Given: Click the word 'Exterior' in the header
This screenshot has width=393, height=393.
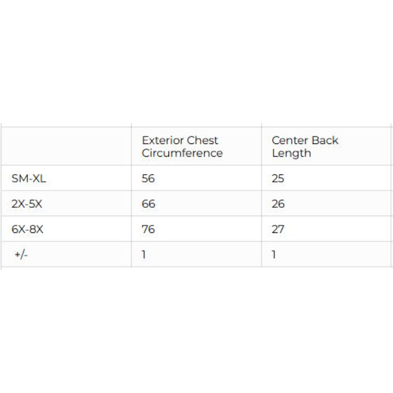Looking at the screenshot, I should (x=163, y=140).
